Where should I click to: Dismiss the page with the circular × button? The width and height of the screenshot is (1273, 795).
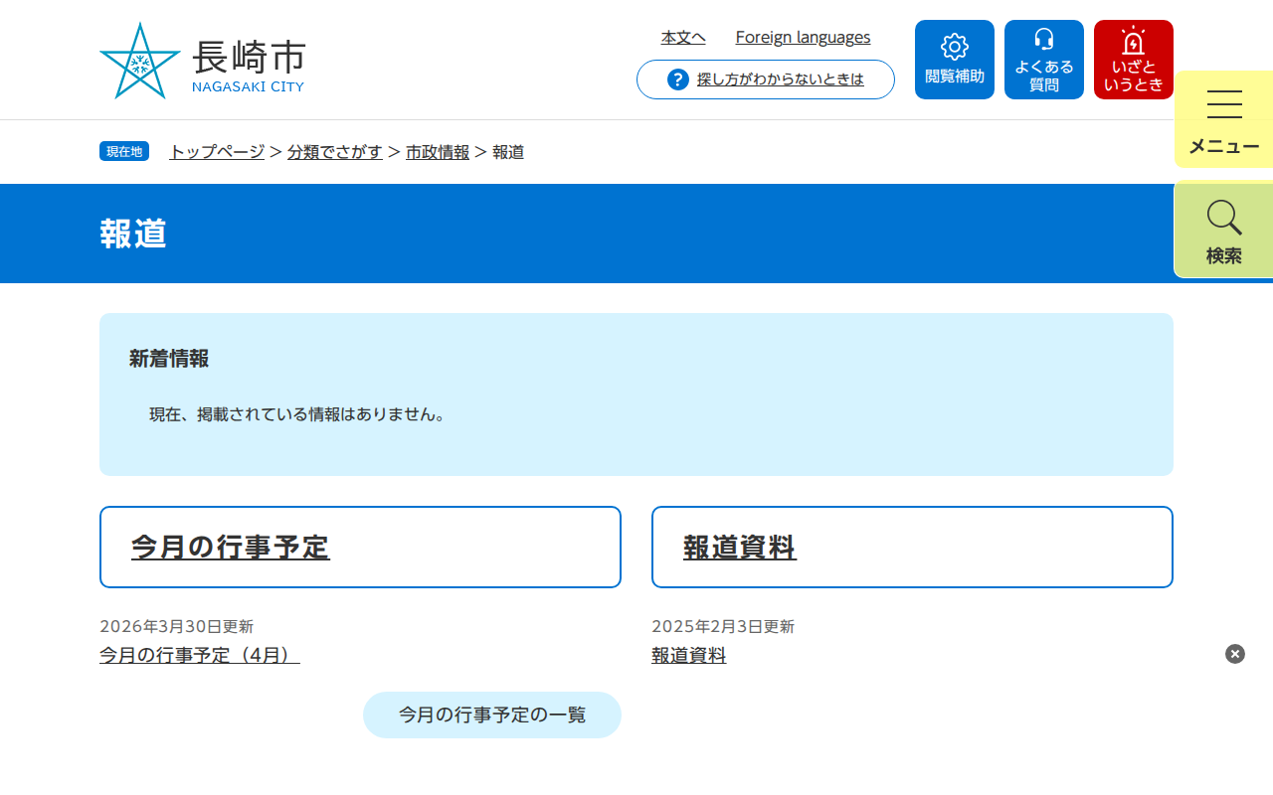click(x=1234, y=653)
